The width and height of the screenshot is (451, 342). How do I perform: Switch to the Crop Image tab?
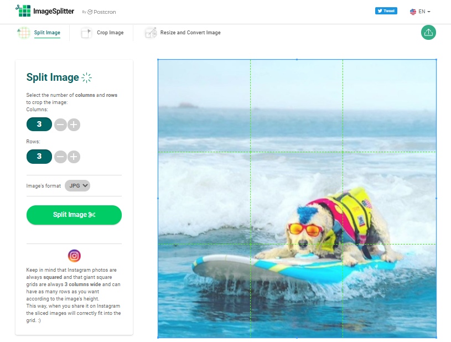click(x=110, y=33)
